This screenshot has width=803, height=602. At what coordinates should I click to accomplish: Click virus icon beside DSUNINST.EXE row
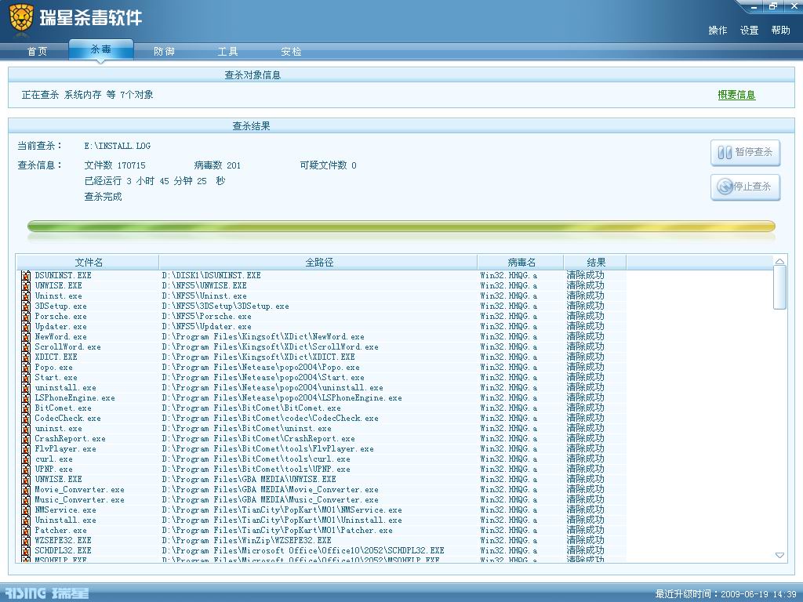[x=26, y=275]
